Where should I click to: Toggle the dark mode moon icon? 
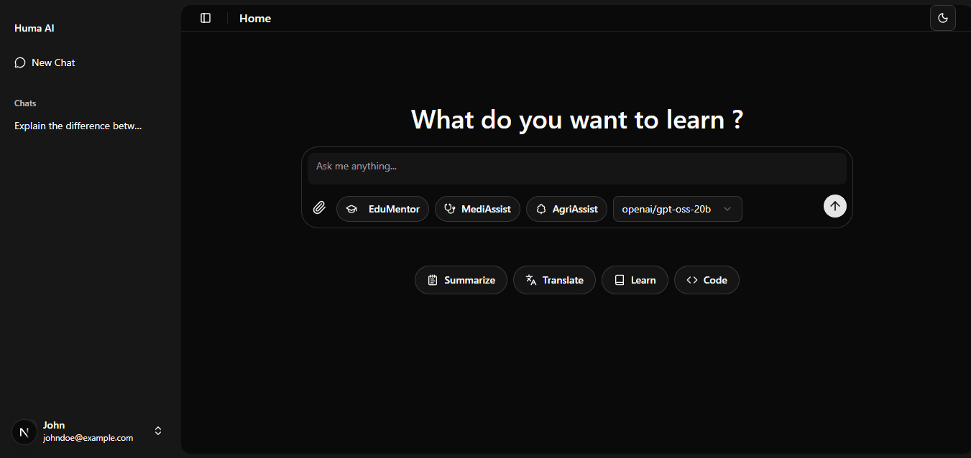click(x=942, y=18)
